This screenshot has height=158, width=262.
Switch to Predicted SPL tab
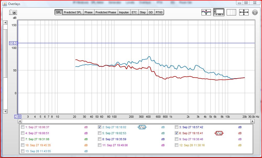(x=73, y=12)
